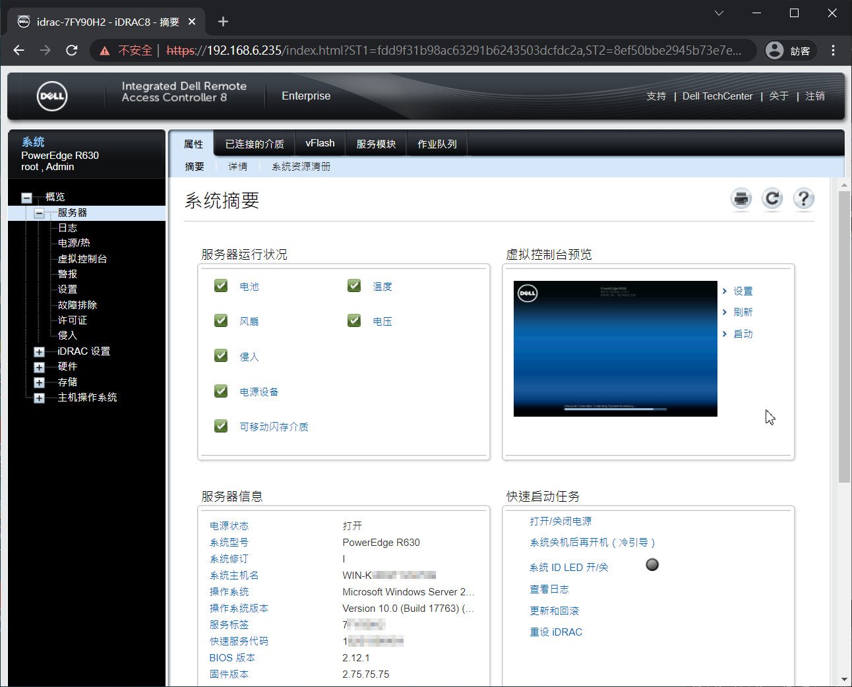The height and width of the screenshot is (687, 852).
Task: Open a new browser tab
Action: pos(223,22)
